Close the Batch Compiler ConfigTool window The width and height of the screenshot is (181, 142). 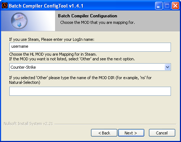(175, 5)
